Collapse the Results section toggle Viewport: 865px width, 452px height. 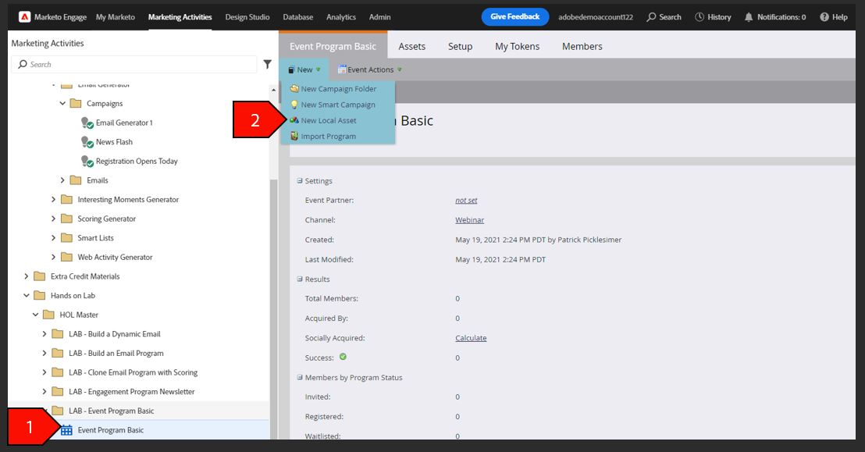(300, 279)
